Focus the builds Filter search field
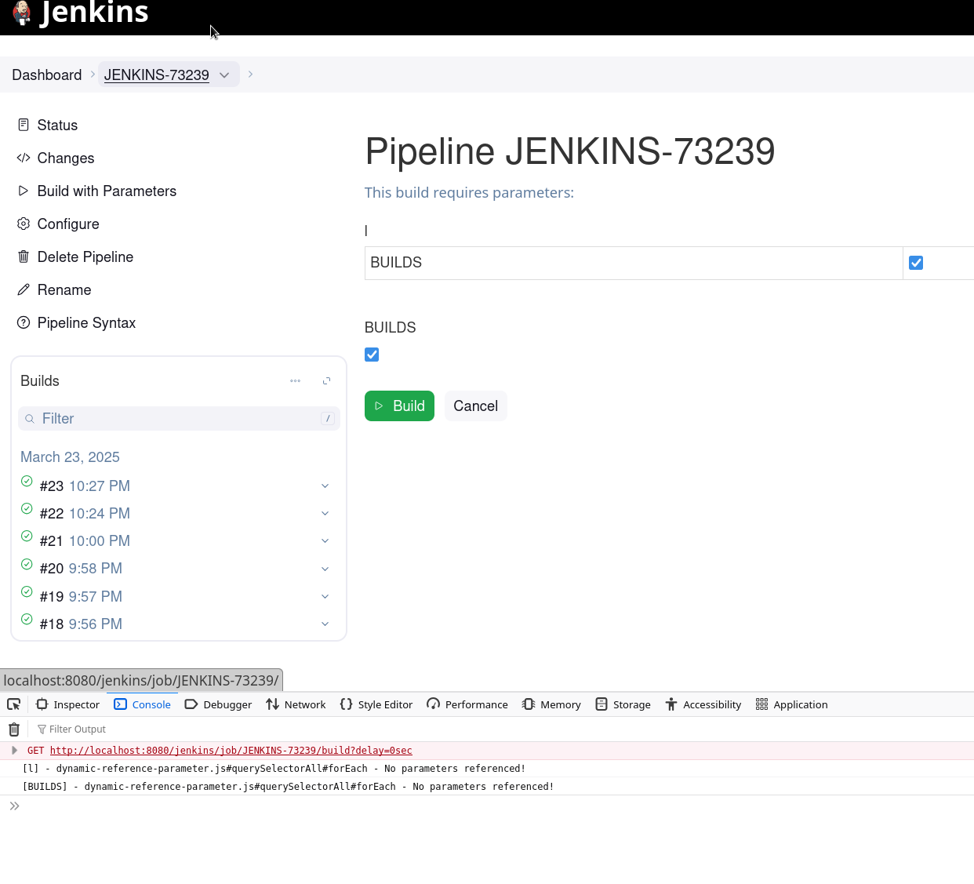Screen dimensions: 974x884 pyautogui.click(x=179, y=419)
